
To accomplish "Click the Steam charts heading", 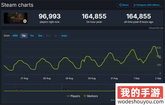I will pyautogui.click(x=17, y=5).
